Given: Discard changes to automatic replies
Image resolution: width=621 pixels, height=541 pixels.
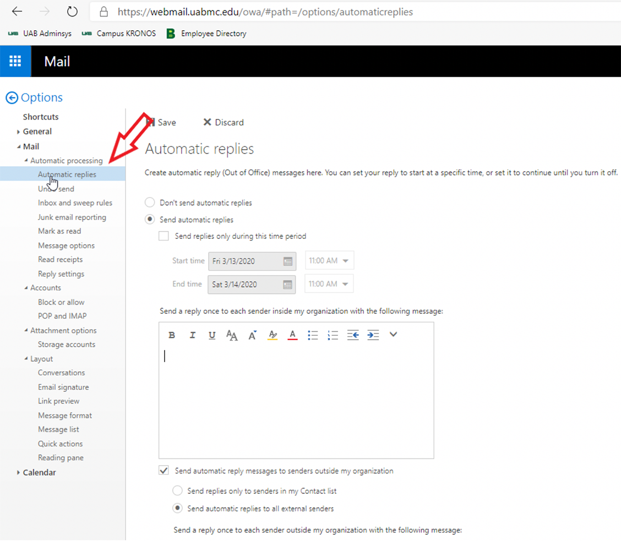Looking at the screenshot, I should pos(224,122).
